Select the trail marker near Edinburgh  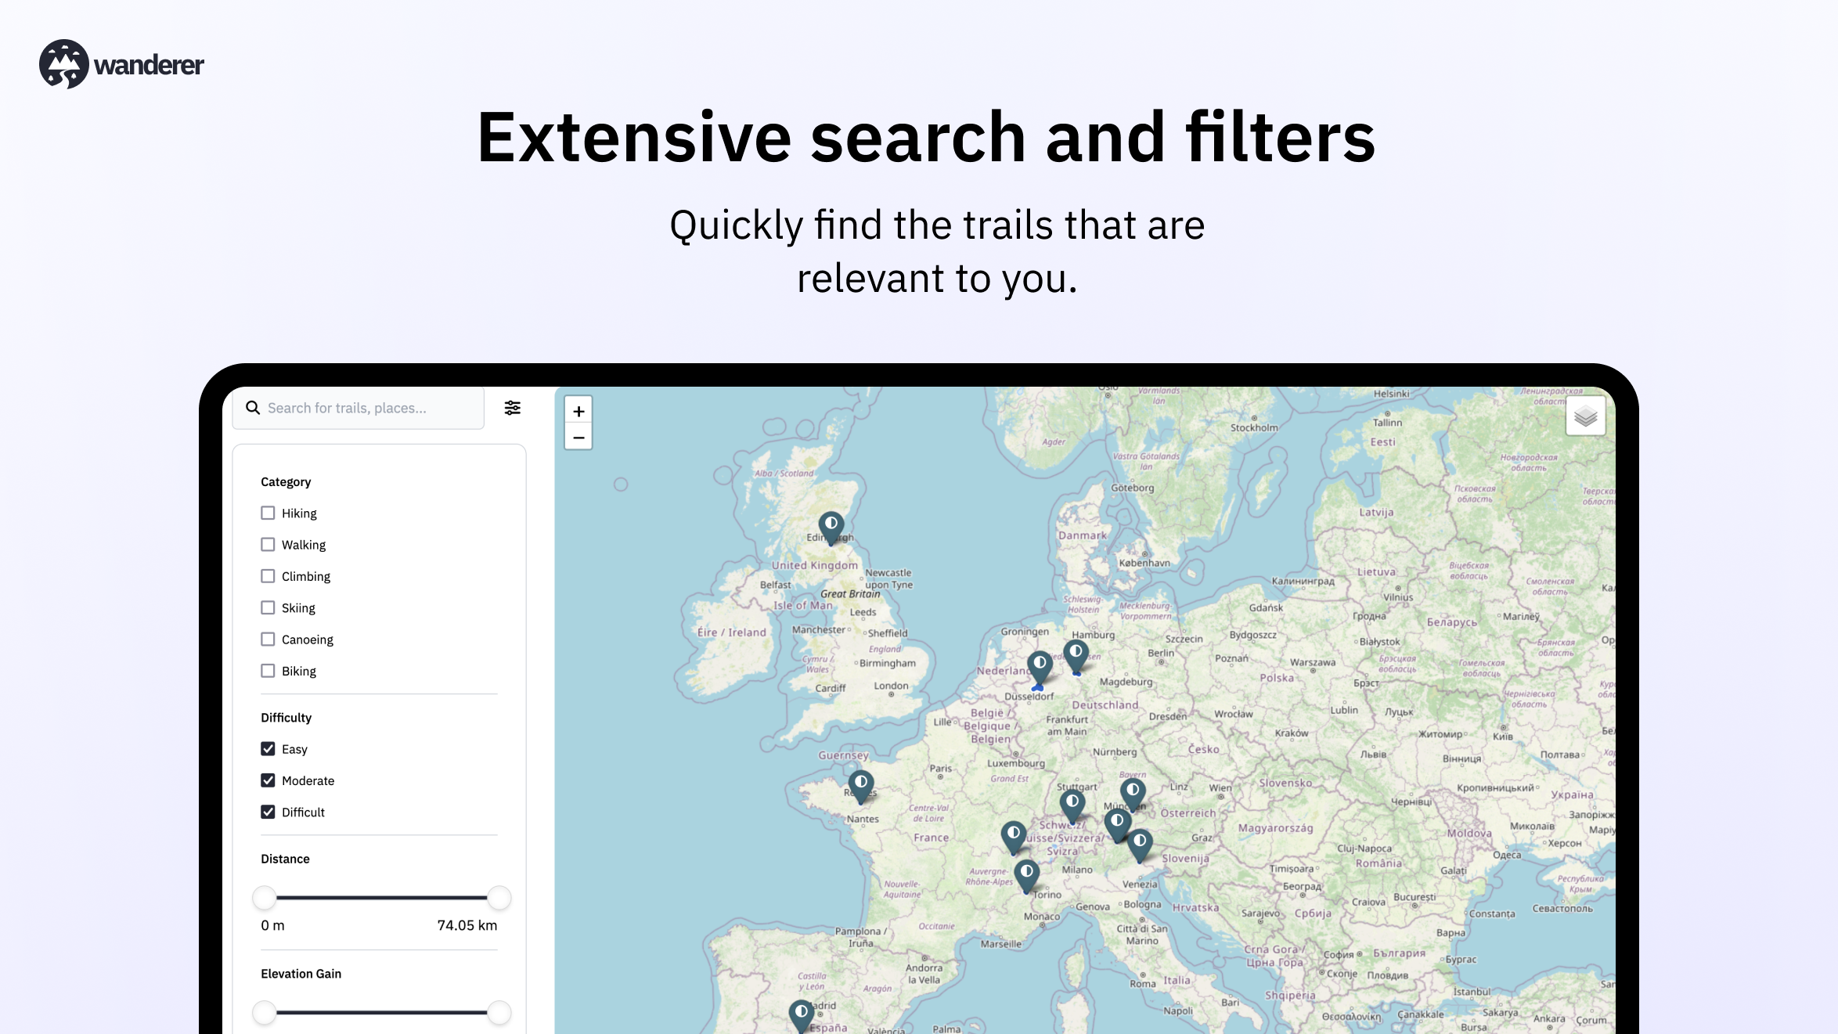(831, 528)
